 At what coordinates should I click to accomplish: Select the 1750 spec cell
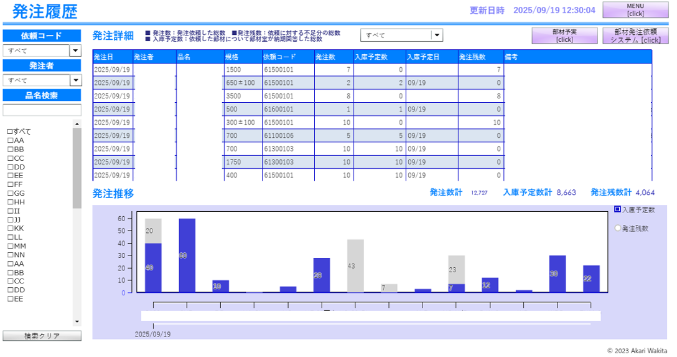(243, 162)
